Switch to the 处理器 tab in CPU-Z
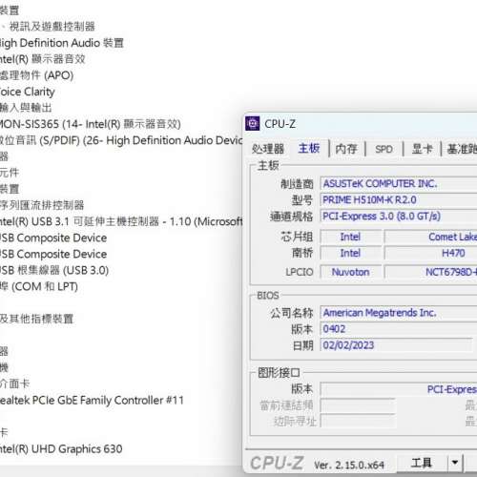The height and width of the screenshot is (477, 477). point(268,149)
